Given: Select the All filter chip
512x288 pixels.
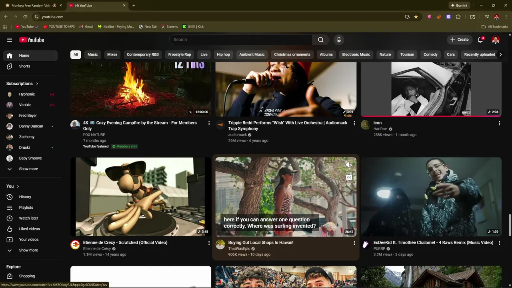Looking at the screenshot, I should tap(76, 54).
